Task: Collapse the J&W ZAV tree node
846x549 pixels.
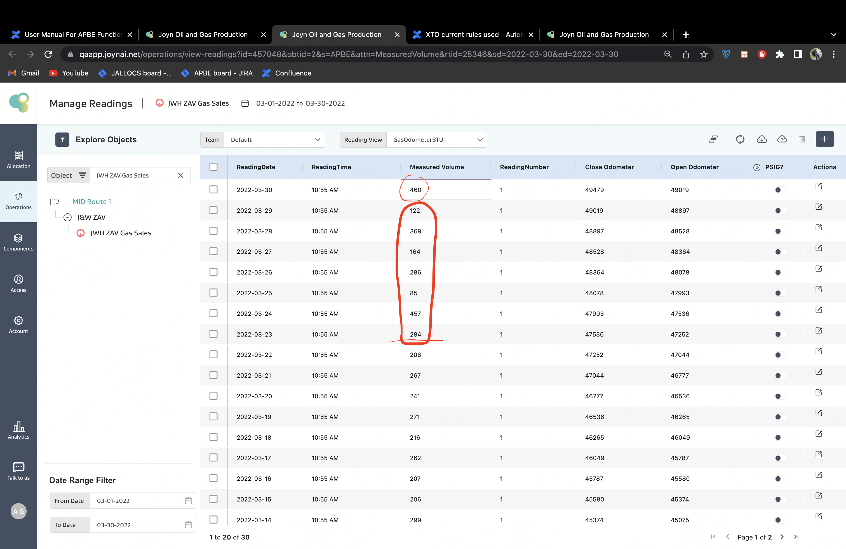Action: pos(67,217)
